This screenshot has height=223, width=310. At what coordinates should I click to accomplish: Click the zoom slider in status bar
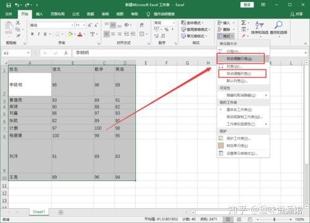pyautogui.click(x=274, y=219)
